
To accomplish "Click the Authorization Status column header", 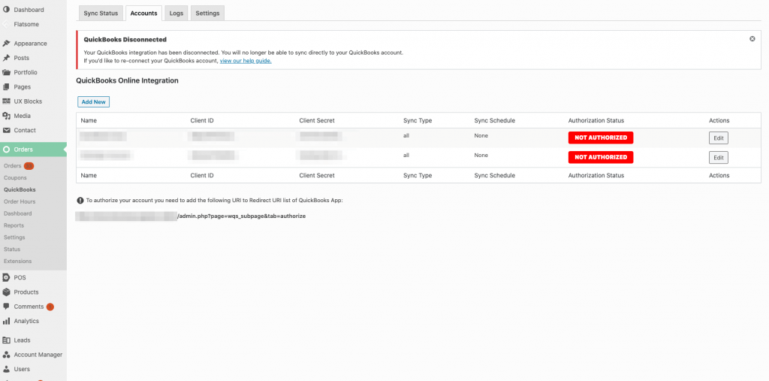I will (x=596, y=121).
